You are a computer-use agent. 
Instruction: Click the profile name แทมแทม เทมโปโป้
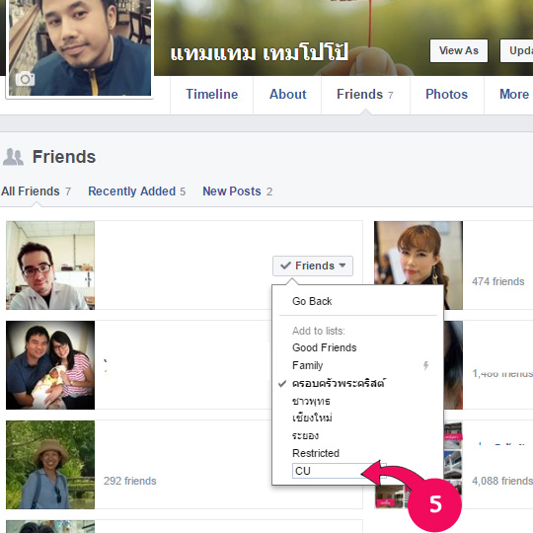point(260,53)
